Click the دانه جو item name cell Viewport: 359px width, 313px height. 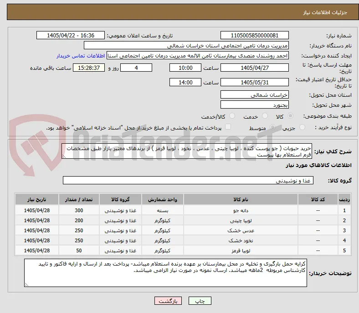241,210
